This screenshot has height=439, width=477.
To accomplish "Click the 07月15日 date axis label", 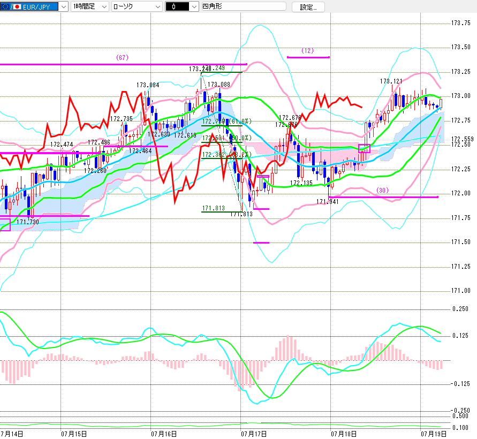I will pyautogui.click(x=74, y=434).
